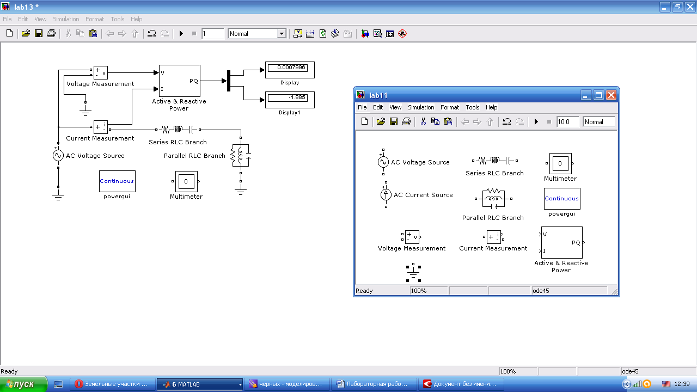Click Open folder icon in lab11 toolbar
The height and width of the screenshot is (392, 697).
[x=381, y=121]
